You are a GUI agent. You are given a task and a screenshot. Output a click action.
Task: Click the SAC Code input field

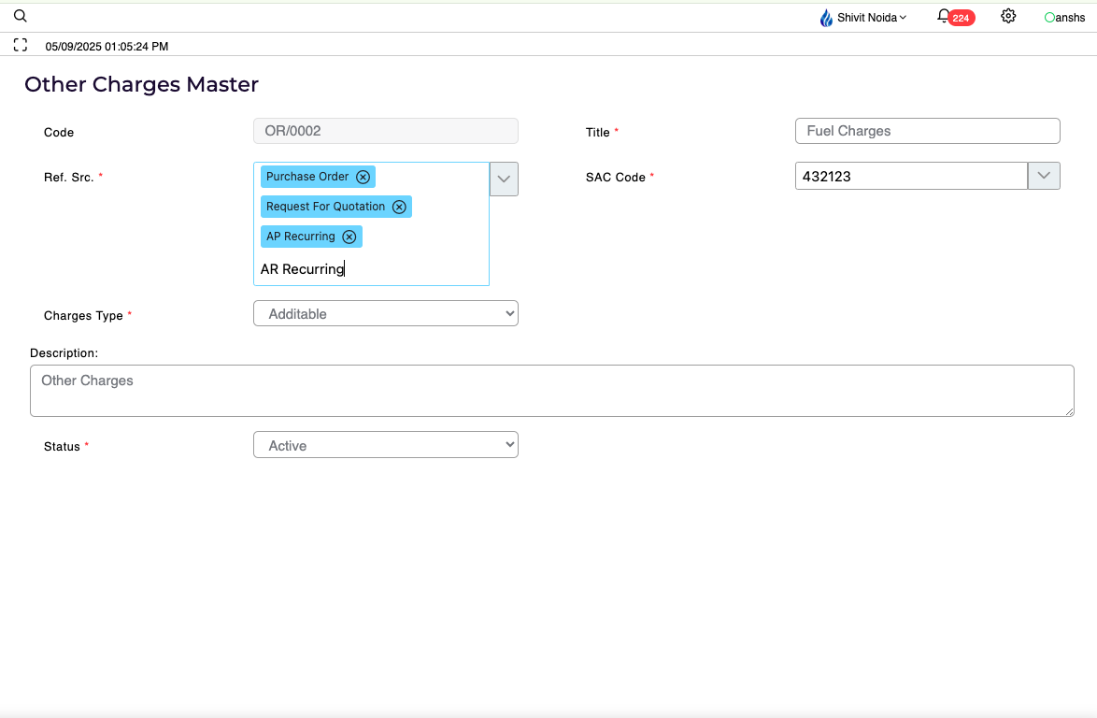[x=911, y=176]
